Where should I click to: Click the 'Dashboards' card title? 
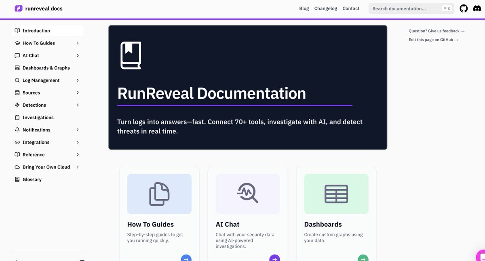click(323, 224)
